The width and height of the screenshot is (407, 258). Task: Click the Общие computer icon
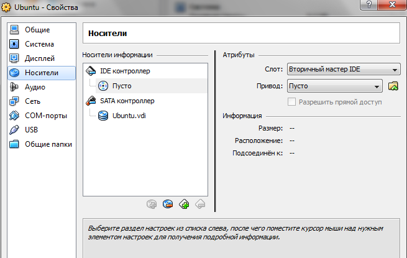coord(14,30)
